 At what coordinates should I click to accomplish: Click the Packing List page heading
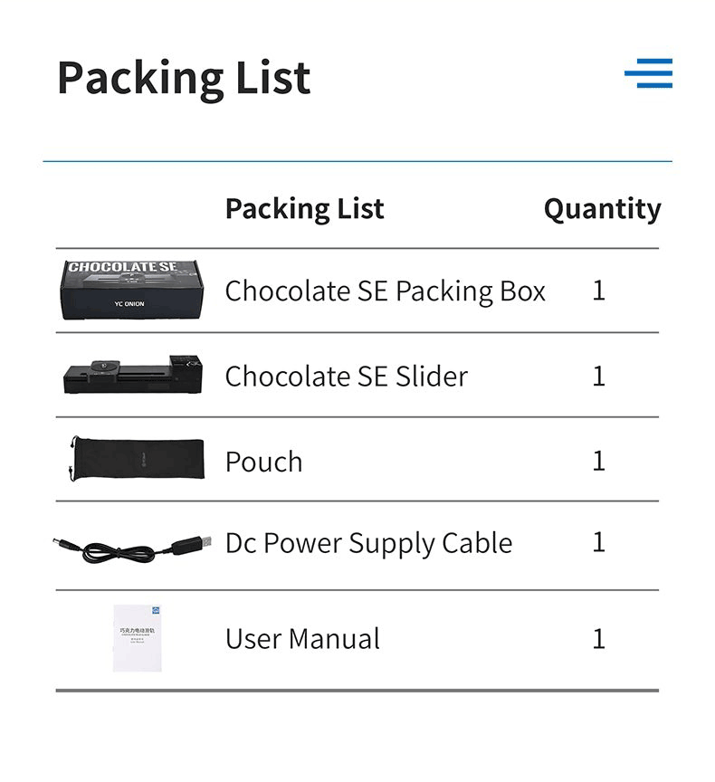pos(184,78)
